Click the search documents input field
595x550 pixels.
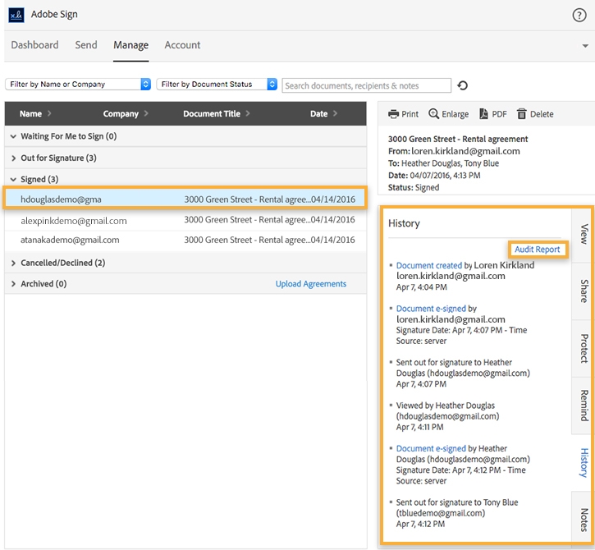pyautogui.click(x=366, y=85)
